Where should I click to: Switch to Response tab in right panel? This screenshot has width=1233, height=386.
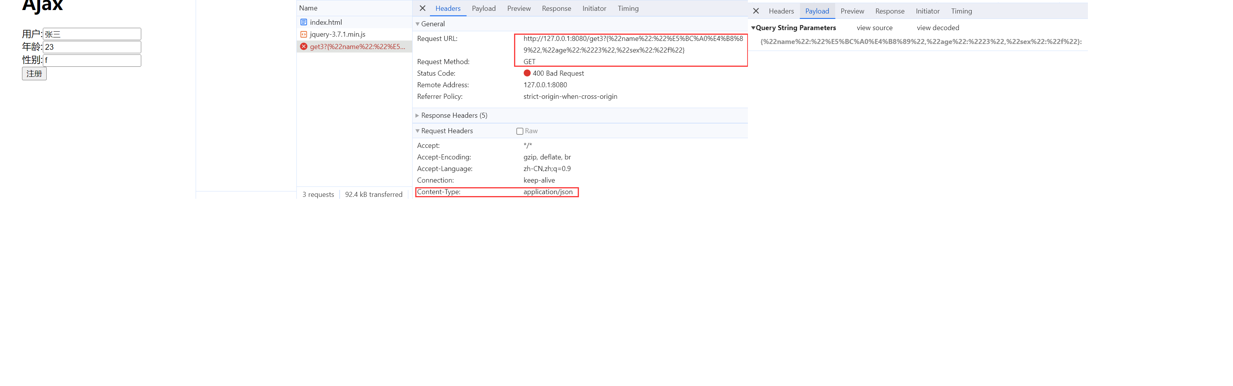890,11
